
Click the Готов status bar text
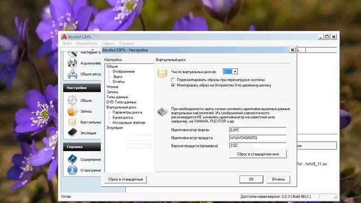[x=66, y=197]
